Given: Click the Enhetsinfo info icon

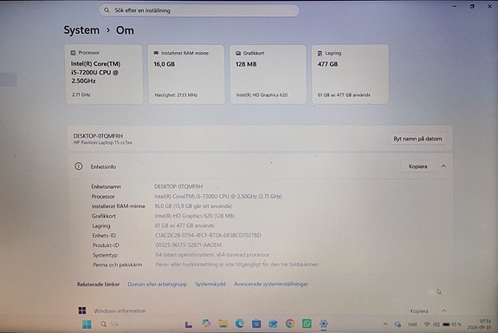Looking at the screenshot, I should tap(79, 166).
